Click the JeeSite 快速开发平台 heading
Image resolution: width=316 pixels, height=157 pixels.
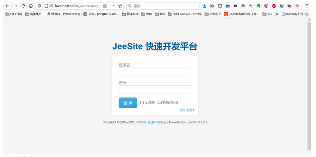click(x=155, y=47)
